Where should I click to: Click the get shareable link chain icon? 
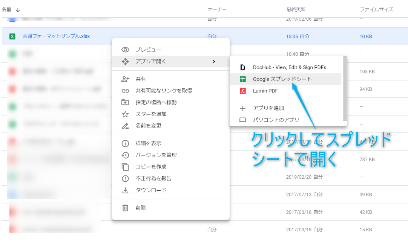click(x=125, y=91)
